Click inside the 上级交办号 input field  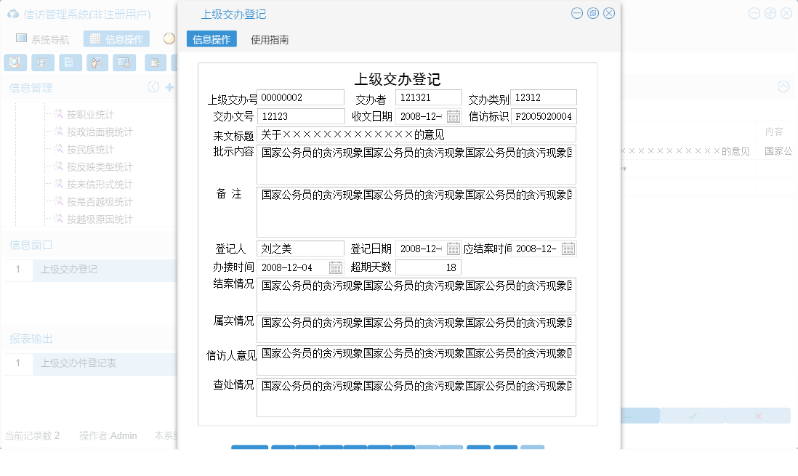point(302,97)
